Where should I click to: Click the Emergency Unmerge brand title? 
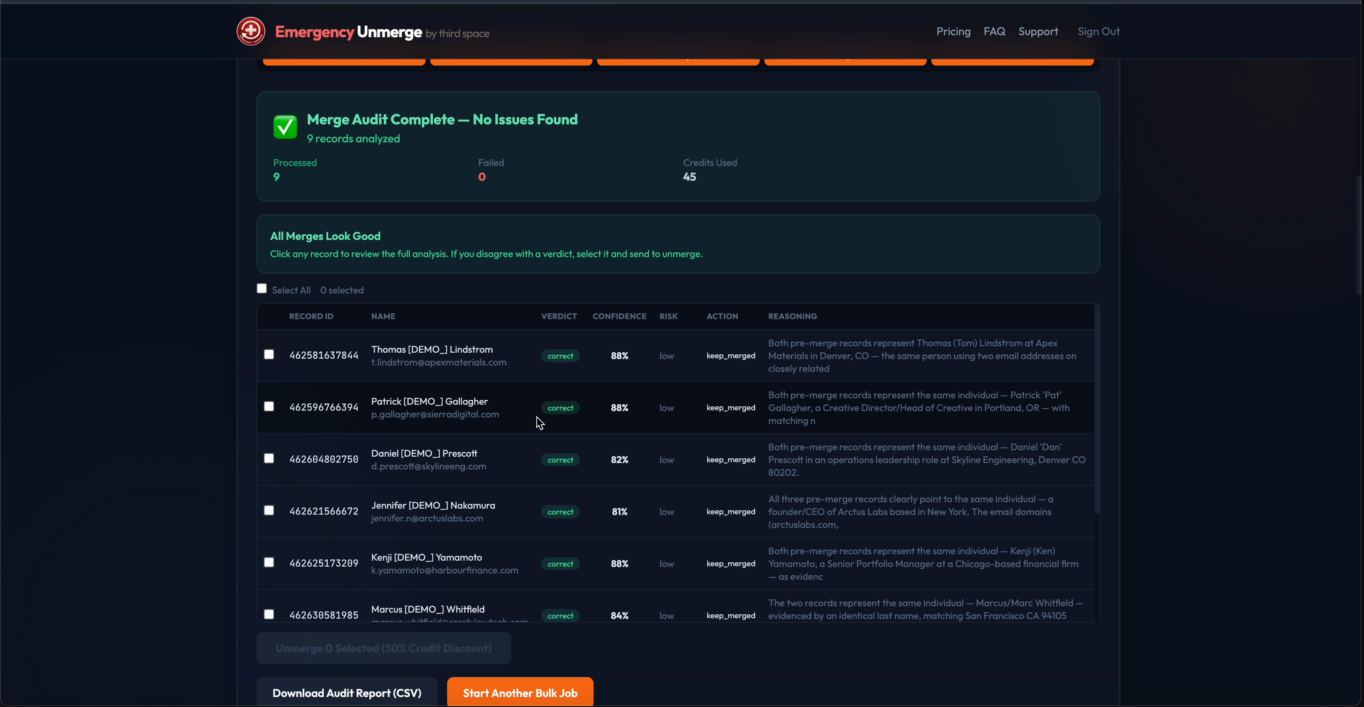tap(349, 32)
